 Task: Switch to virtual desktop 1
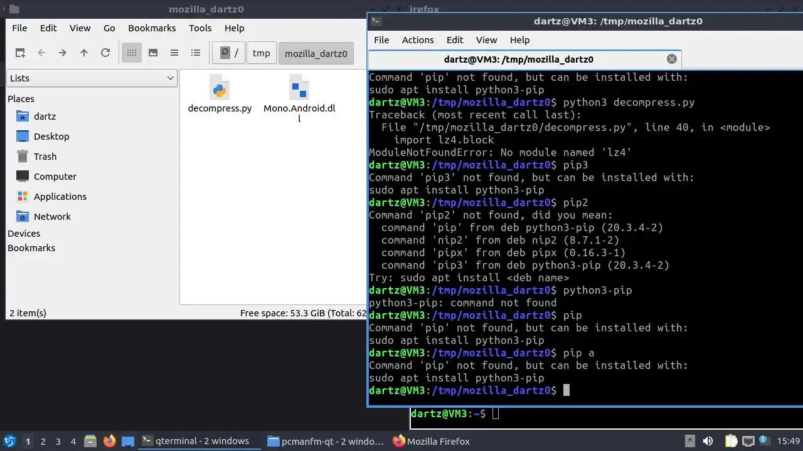click(28, 441)
